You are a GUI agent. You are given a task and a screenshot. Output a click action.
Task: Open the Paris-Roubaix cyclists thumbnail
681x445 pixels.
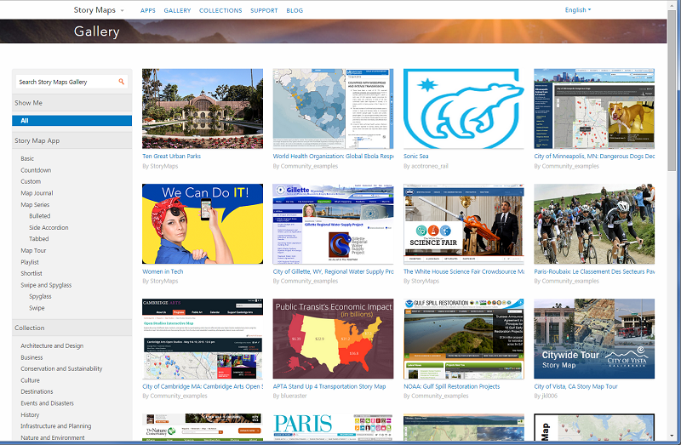click(x=594, y=224)
